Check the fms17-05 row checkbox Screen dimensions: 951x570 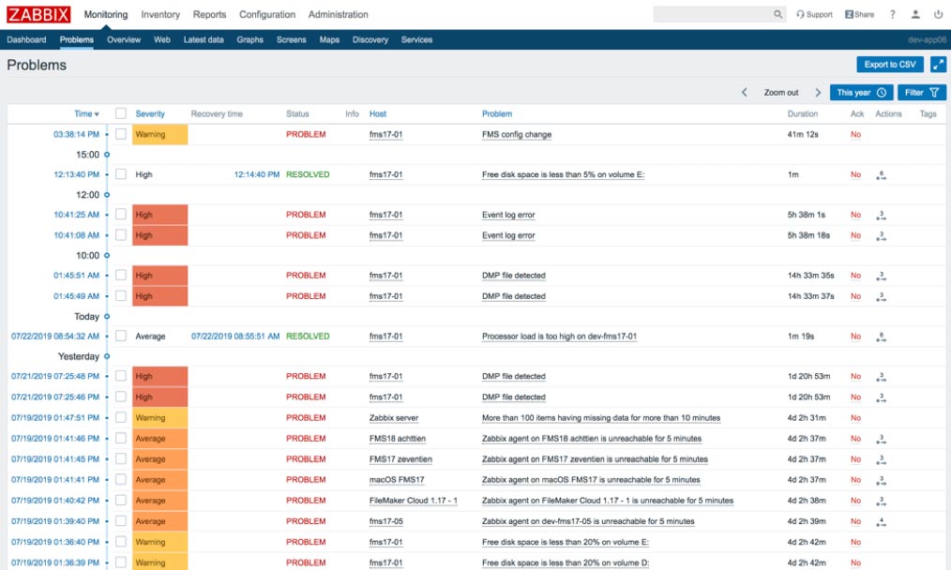[x=121, y=520]
